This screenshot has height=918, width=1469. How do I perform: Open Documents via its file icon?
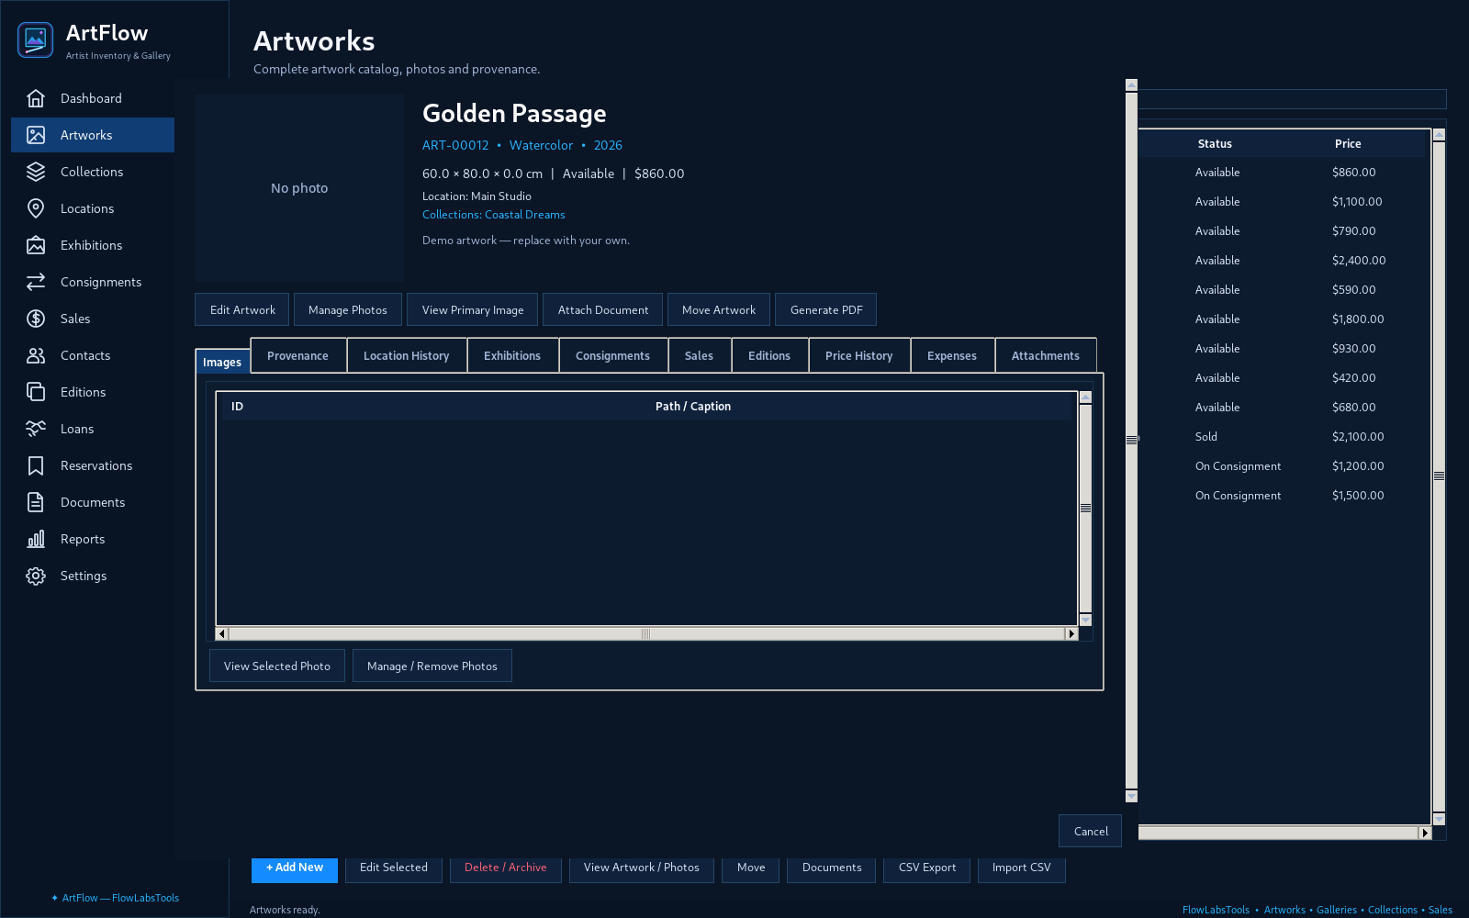(36, 502)
